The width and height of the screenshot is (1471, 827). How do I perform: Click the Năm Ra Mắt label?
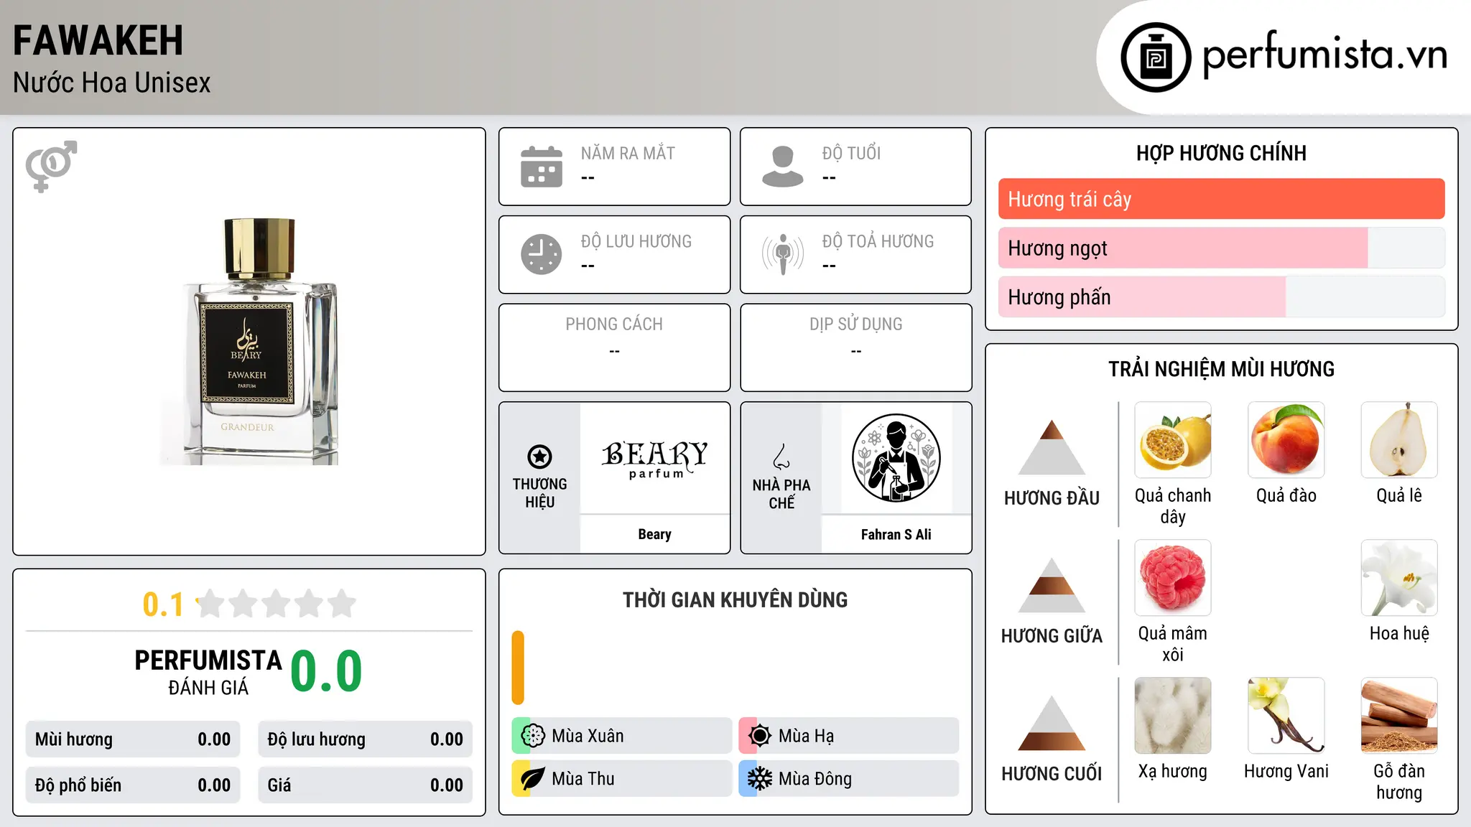click(628, 153)
